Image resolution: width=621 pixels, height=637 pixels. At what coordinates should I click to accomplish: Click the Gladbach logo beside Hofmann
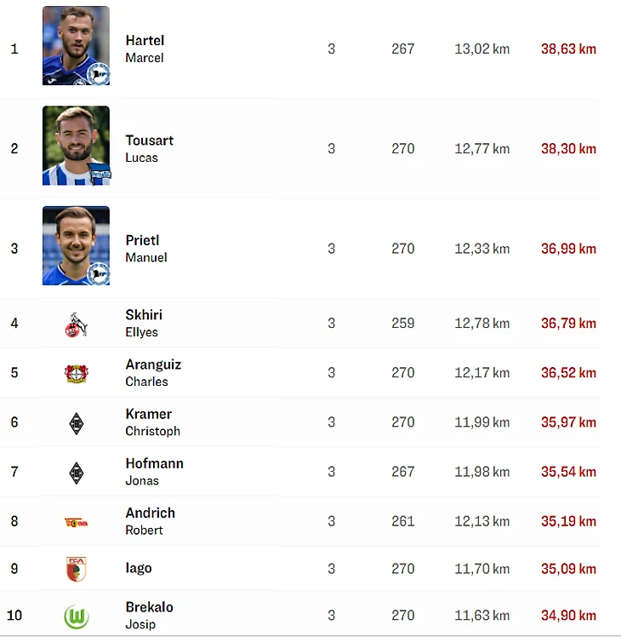[77, 472]
